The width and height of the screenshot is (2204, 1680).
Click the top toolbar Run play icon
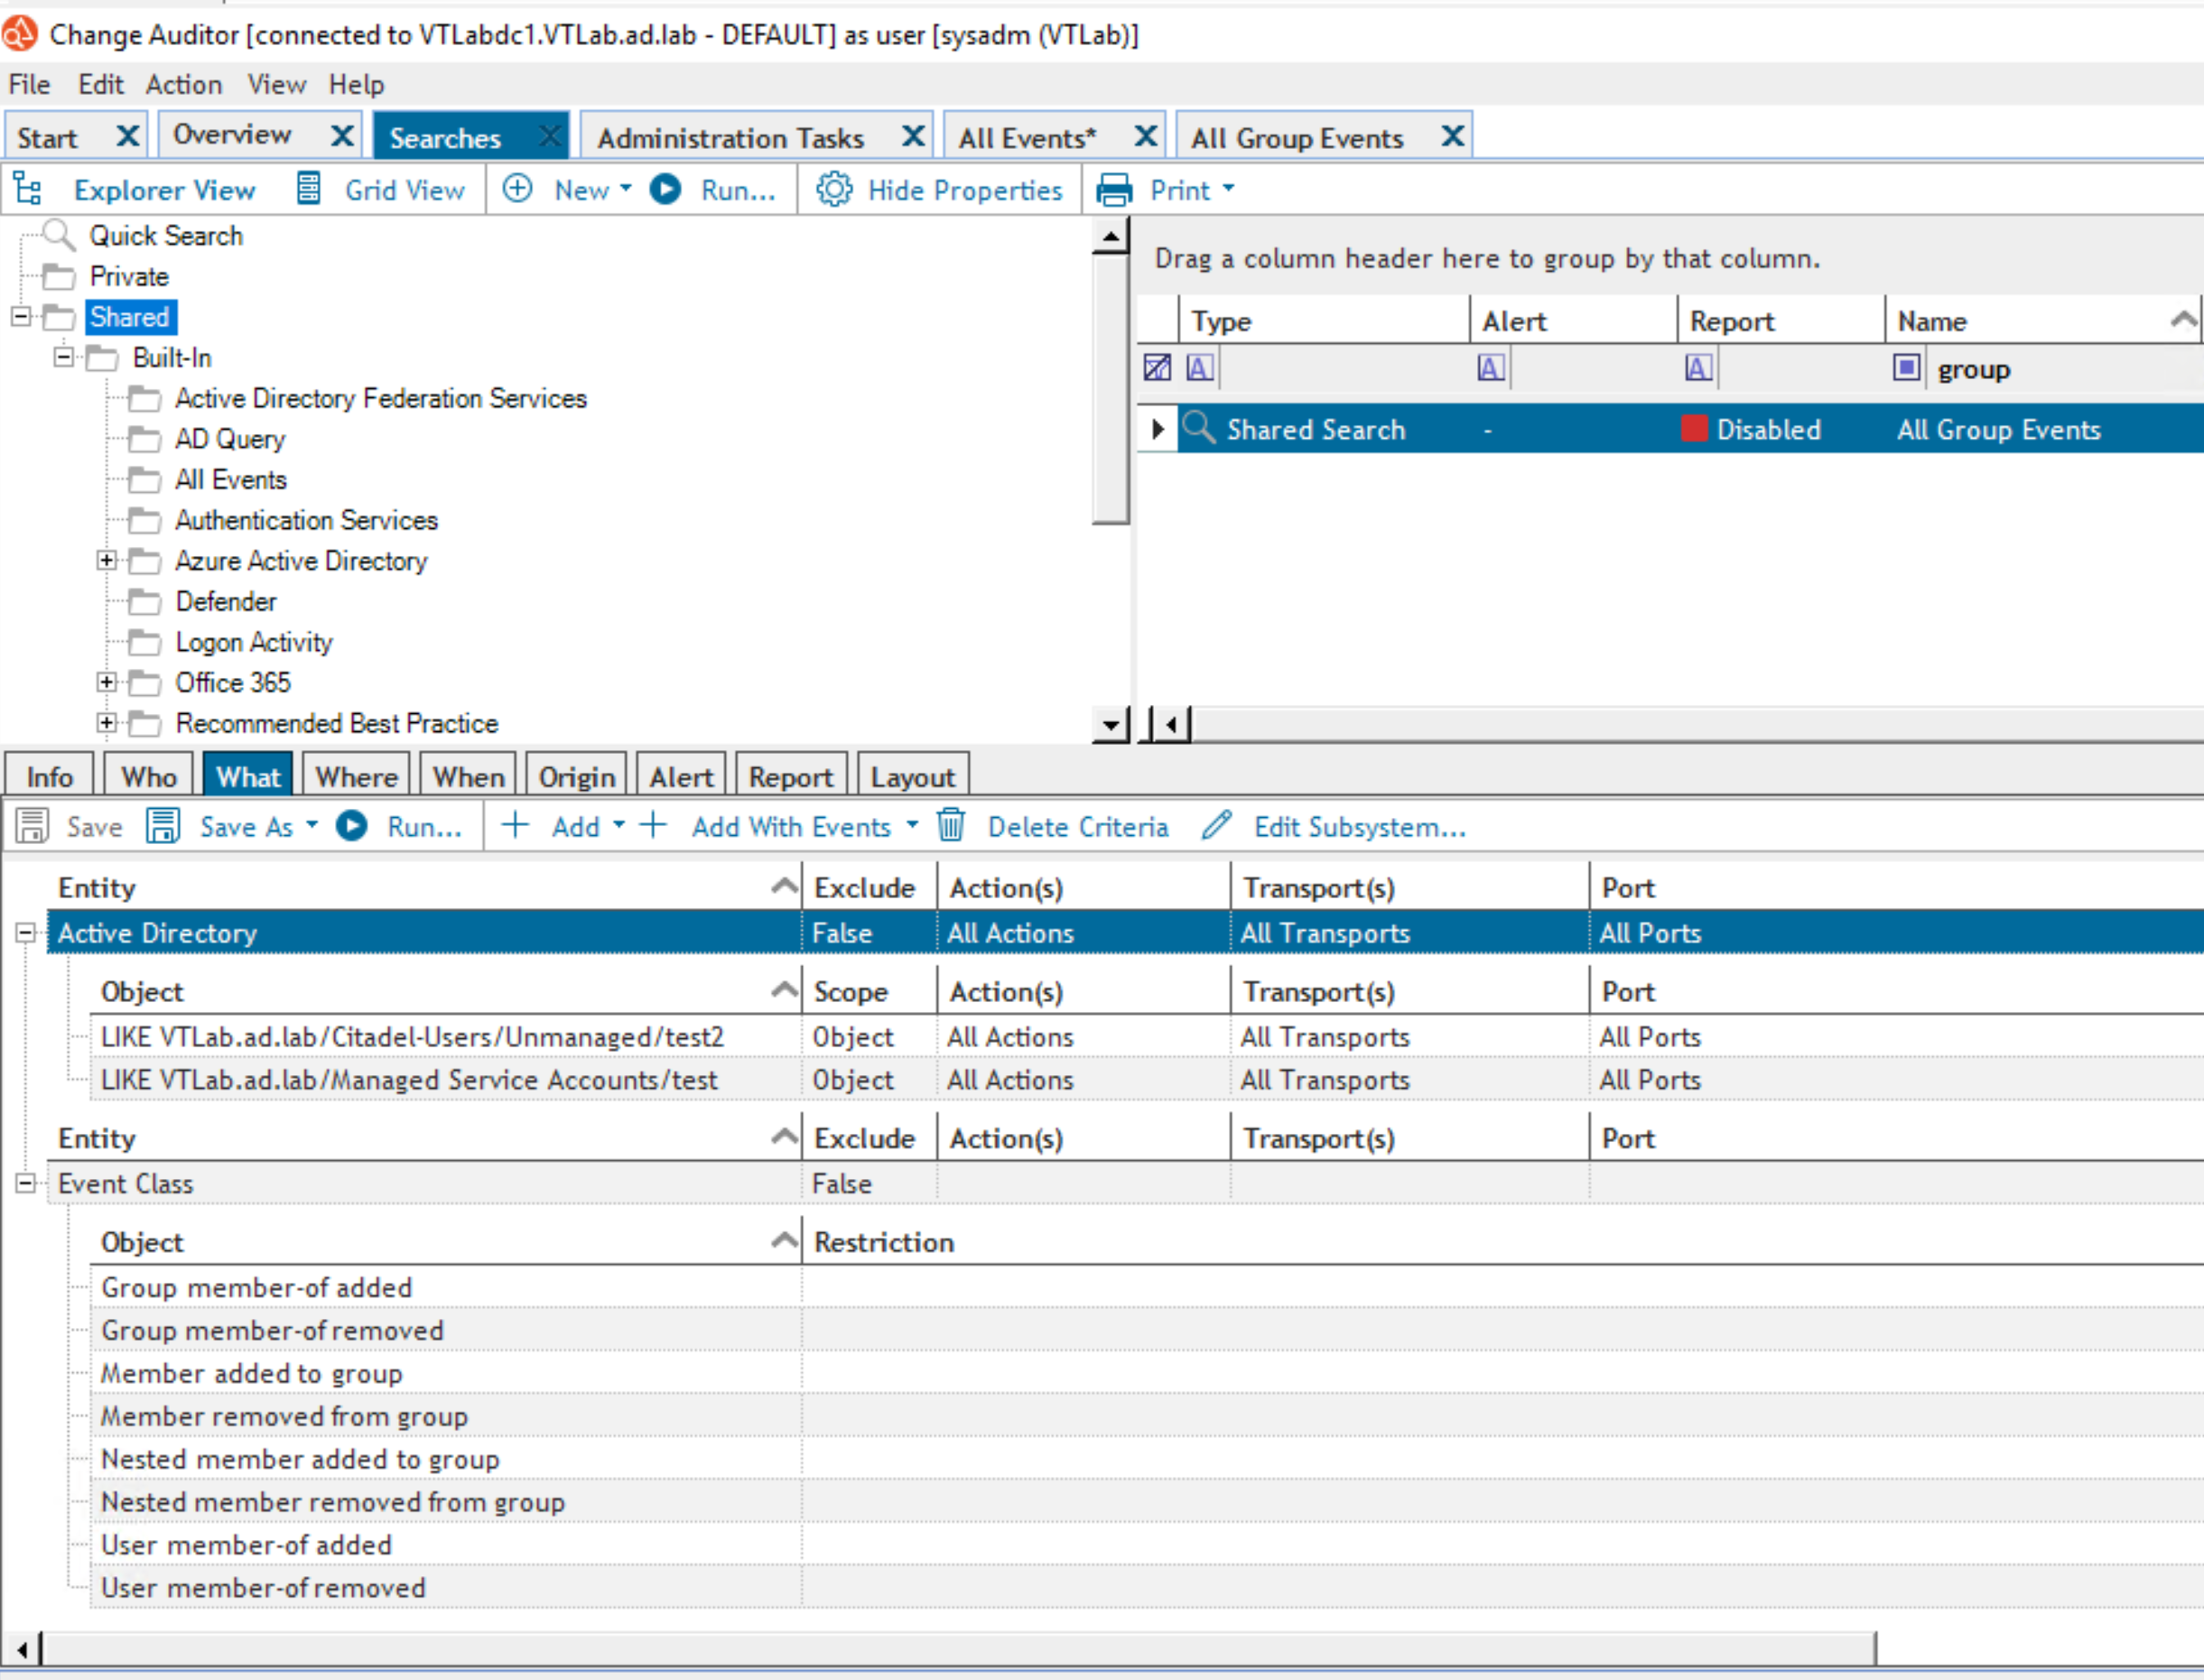(665, 188)
